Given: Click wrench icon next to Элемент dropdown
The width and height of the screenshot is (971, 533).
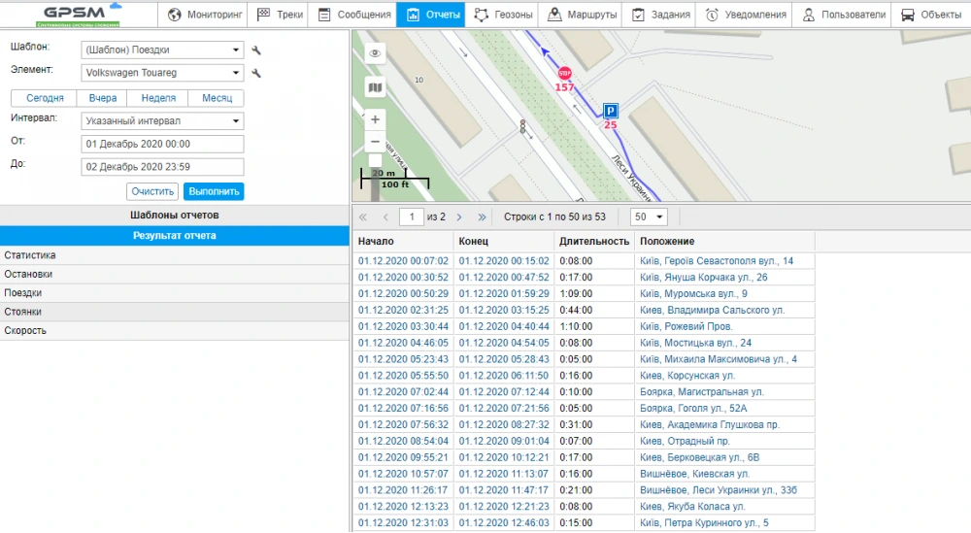Looking at the screenshot, I should tap(256, 73).
